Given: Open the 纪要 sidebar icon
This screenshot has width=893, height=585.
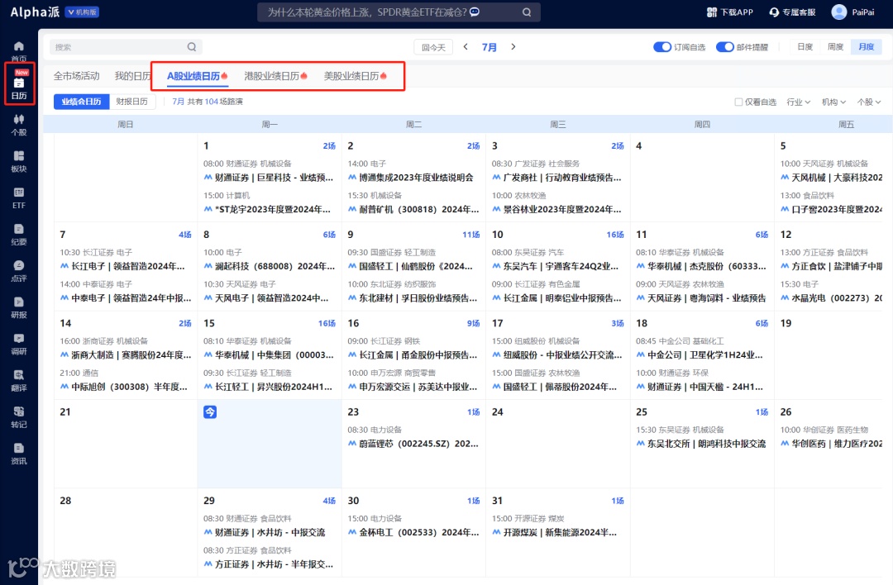Looking at the screenshot, I should [19, 229].
